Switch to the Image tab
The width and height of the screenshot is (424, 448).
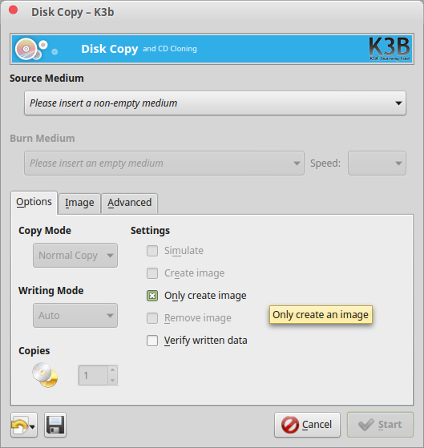click(x=79, y=203)
